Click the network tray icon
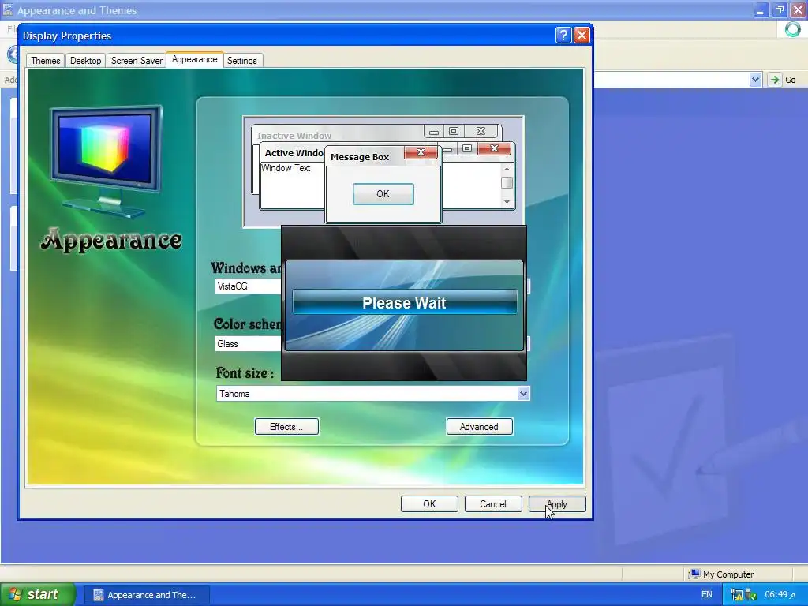Viewport: 808px width, 606px height. (x=736, y=595)
